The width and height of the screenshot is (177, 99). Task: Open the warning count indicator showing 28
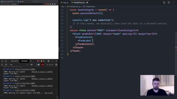click(43, 61)
